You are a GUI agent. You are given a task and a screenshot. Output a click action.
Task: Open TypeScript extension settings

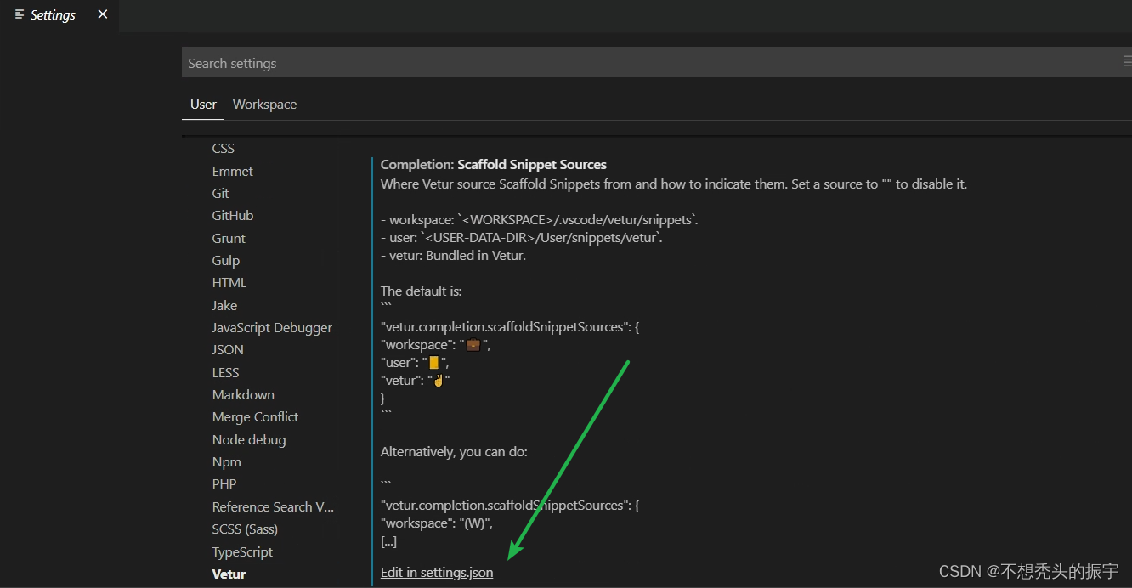click(x=243, y=551)
